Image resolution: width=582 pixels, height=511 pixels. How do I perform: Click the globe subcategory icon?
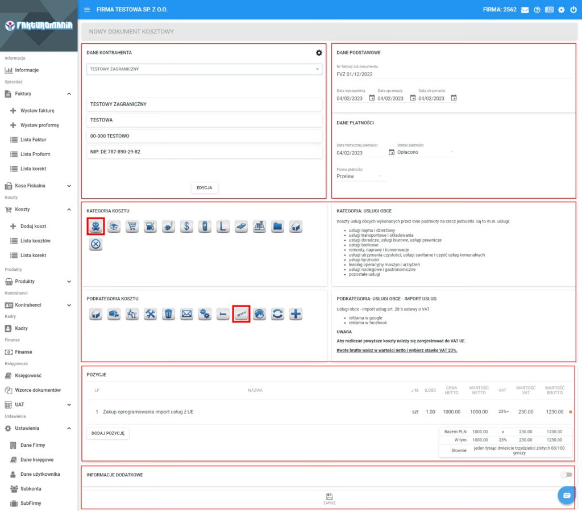259,314
